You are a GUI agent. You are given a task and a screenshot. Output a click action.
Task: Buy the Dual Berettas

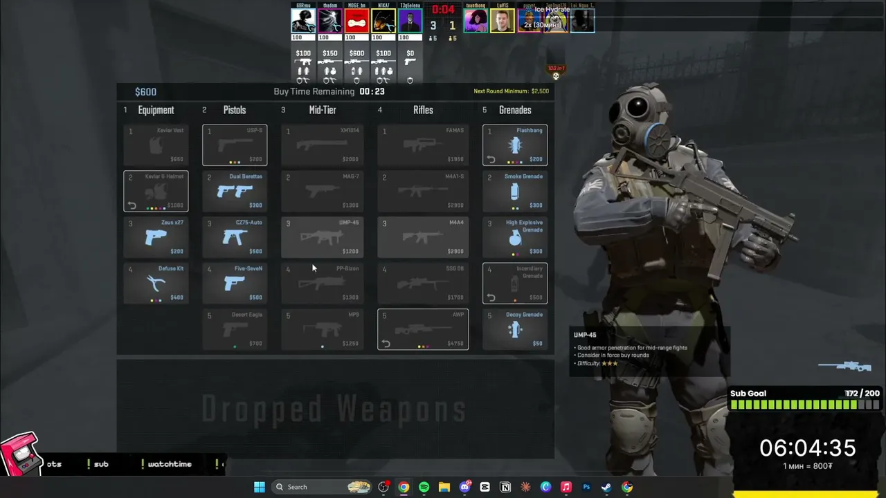[x=235, y=191]
